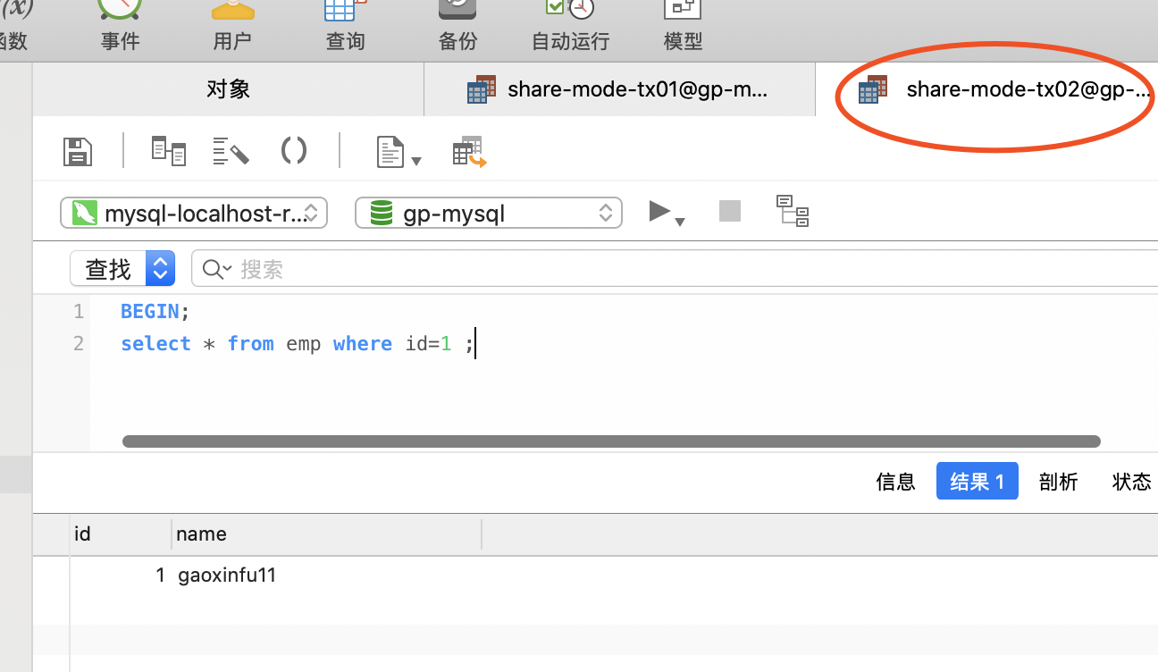Open the 自动运行 (Automation) toolbar item
1158x672 pixels.
coord(570,25)
